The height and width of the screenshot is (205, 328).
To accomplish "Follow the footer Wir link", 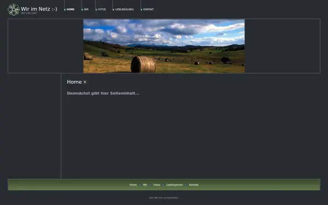I will (145, 185).
